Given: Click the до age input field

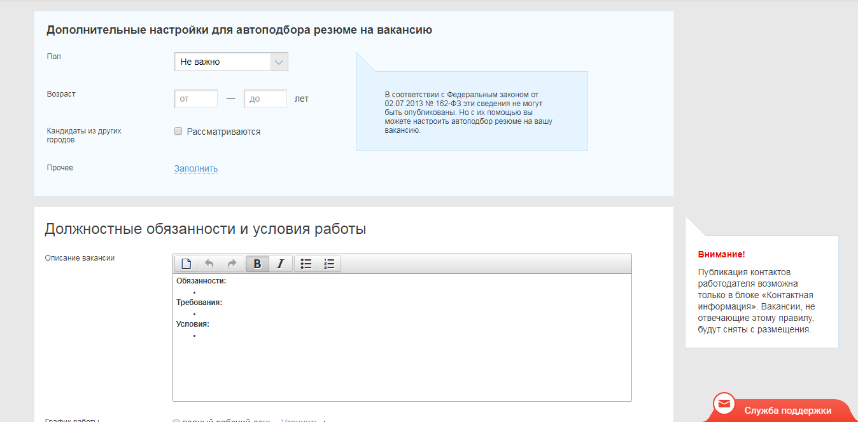Looking at the screenshot, I should [x=265, y=99].
